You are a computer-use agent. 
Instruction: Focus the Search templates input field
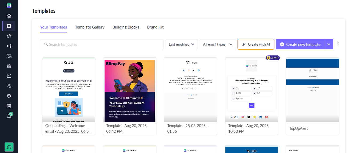tap(102, 44)
